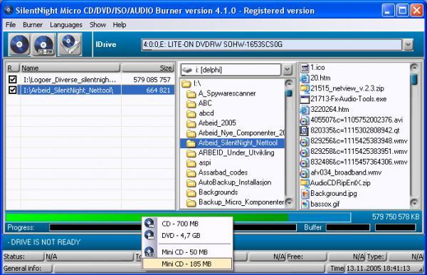The image size is (427, 275).
Task: Sort by the Name column header
Action: click(x=70, y=68)
